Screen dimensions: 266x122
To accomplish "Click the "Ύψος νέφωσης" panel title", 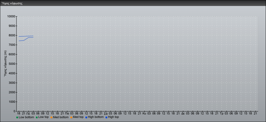I will (12, 3).
